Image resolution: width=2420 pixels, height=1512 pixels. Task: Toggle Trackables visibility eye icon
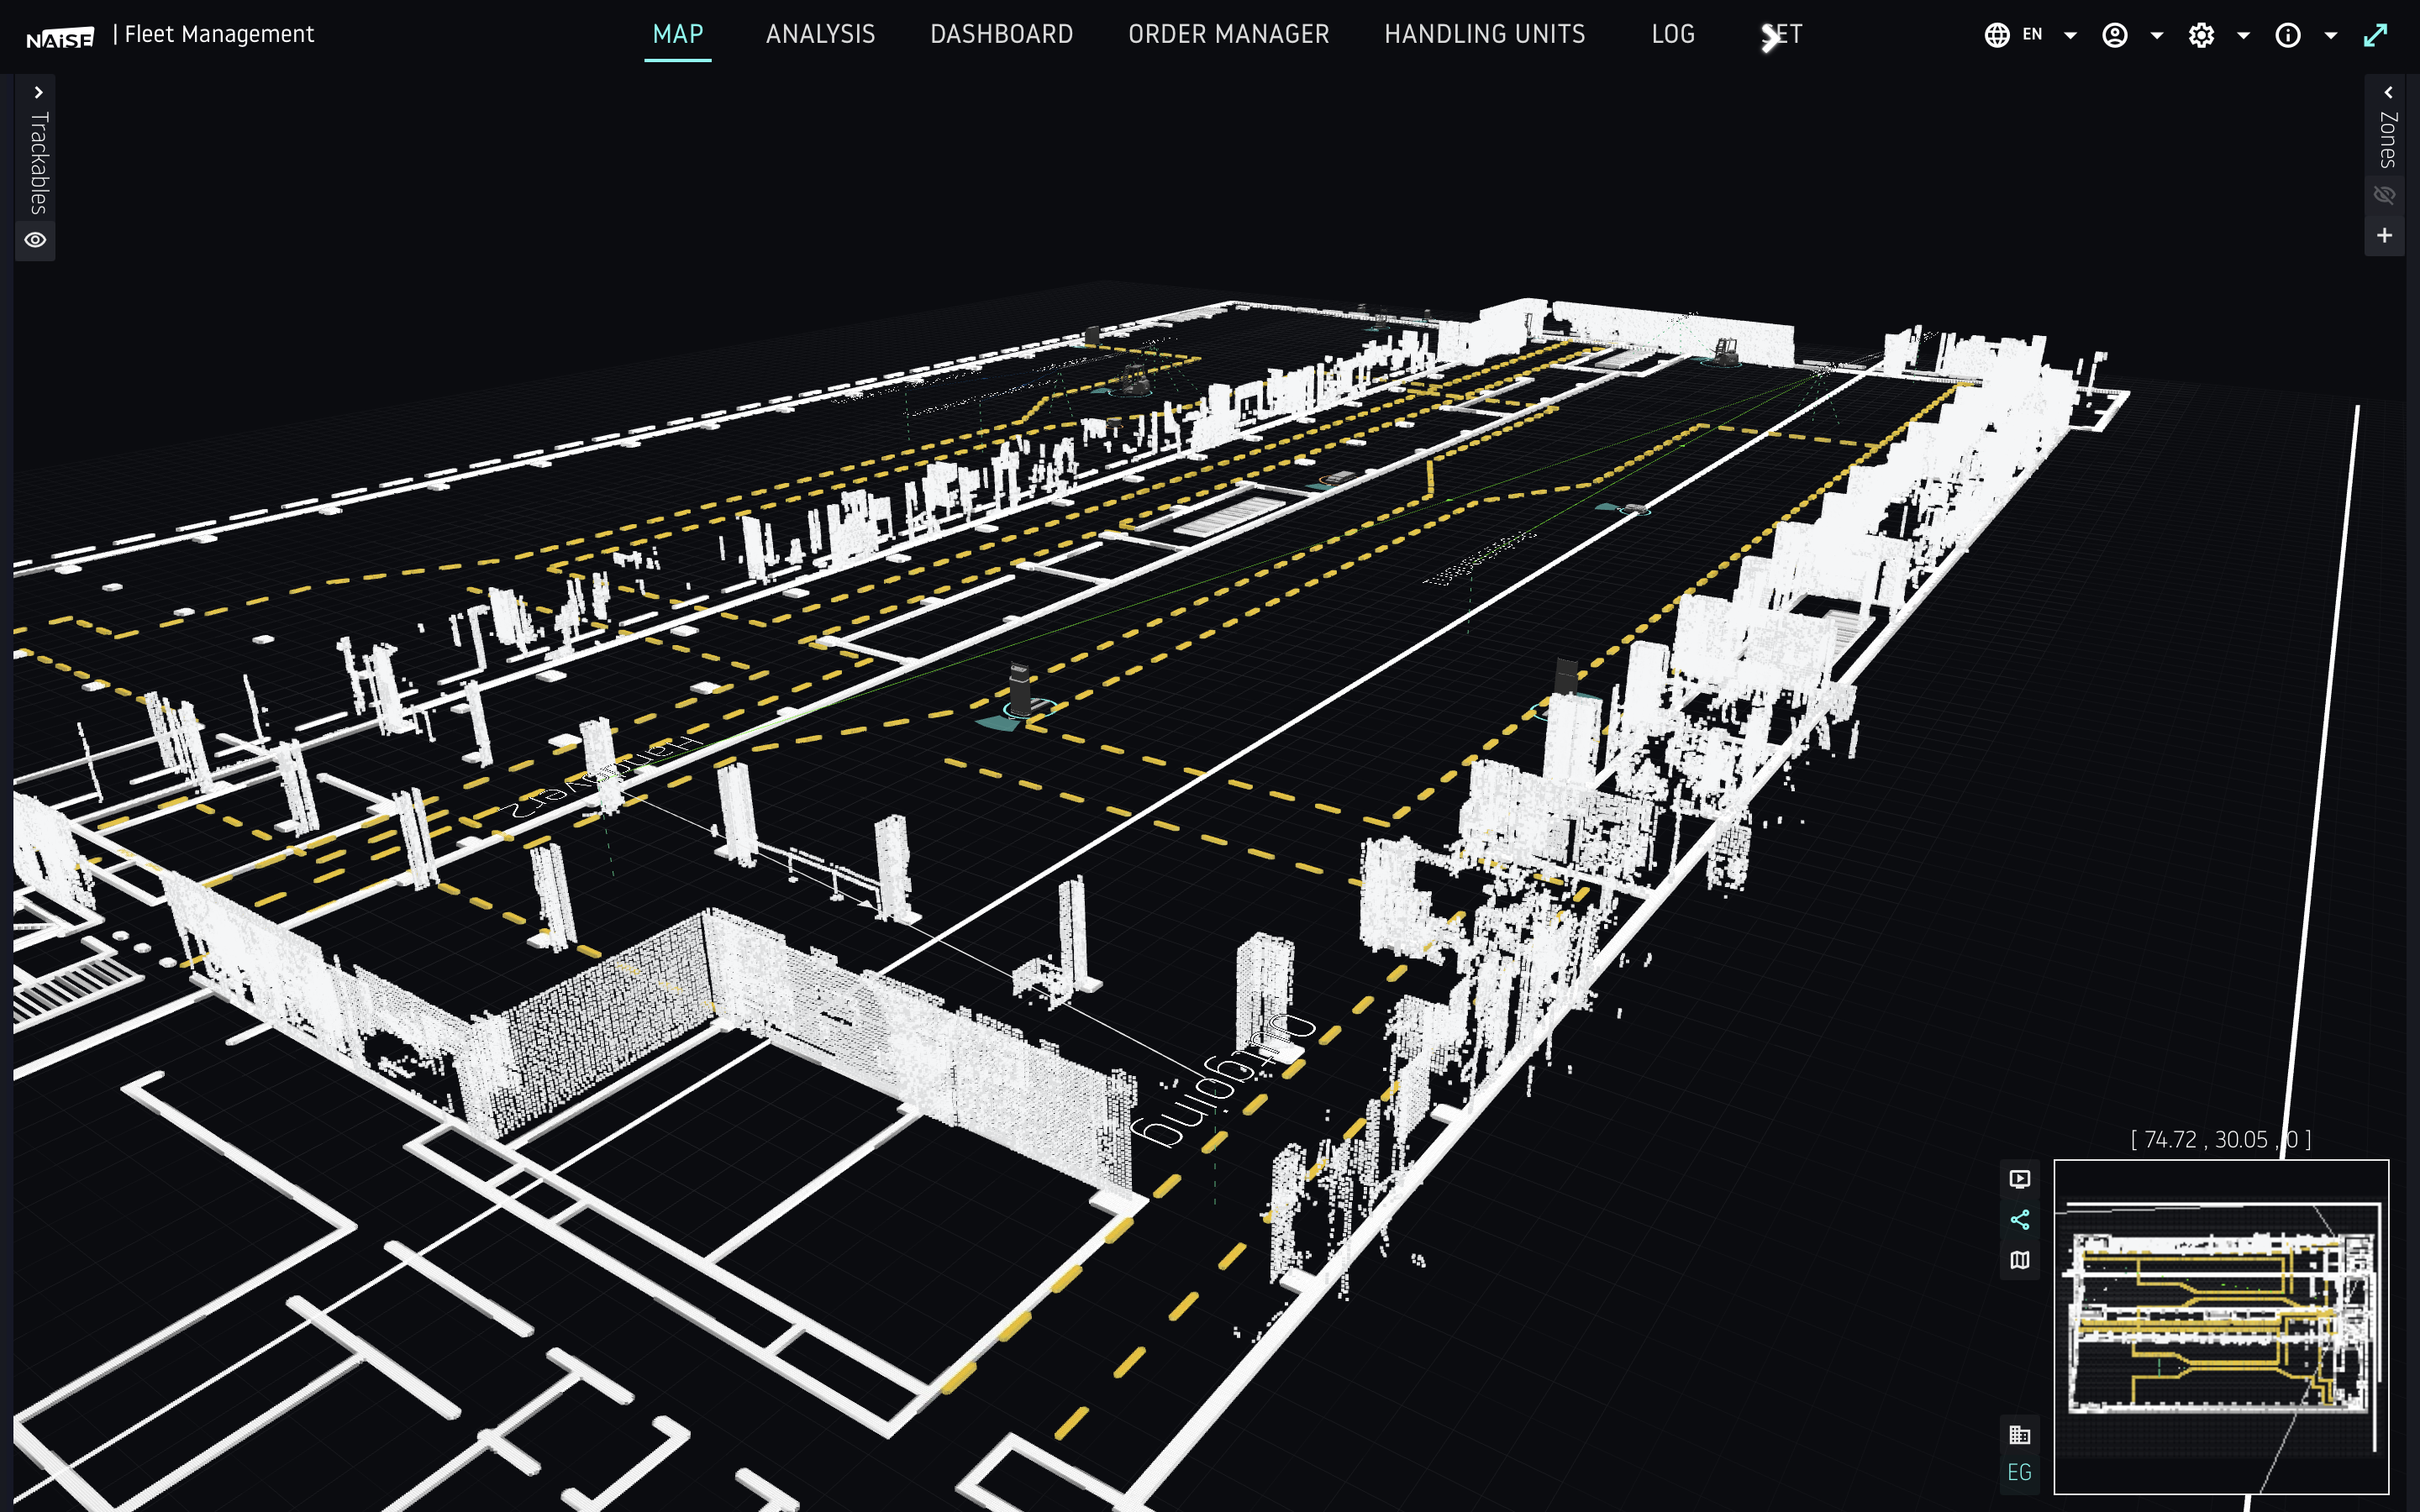[x=36, y=240]
